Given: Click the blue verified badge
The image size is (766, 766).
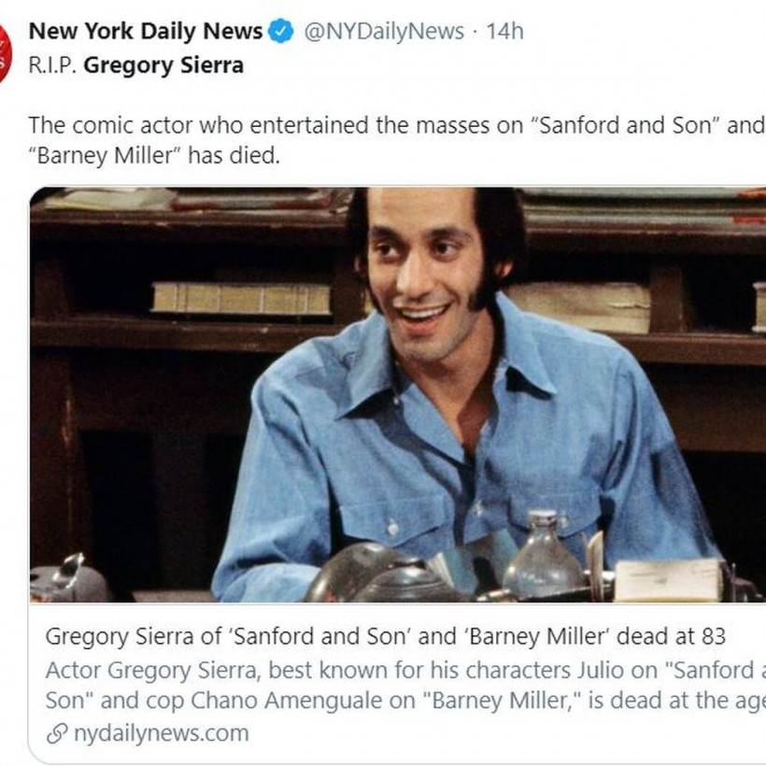Looking at the screenshot, I should [x=280, y=32].
